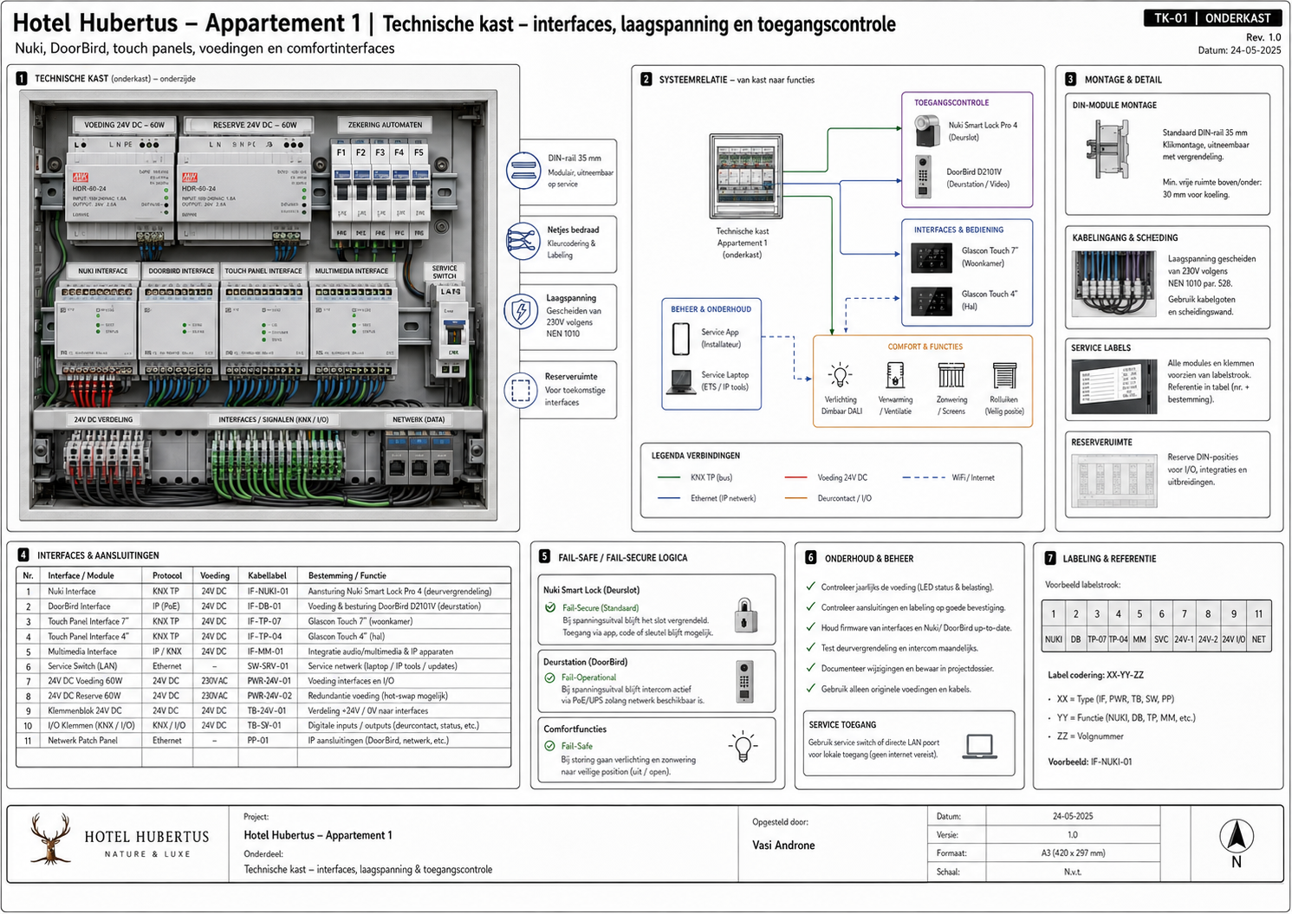
Task: Click the padlock icon in the Nuki Smart Lock box
Action: click(x=745, y=615)
